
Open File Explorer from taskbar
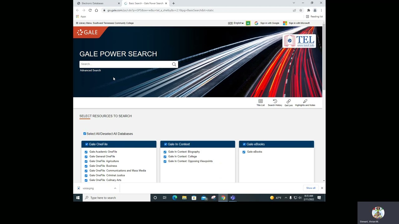tap(184, 198)
